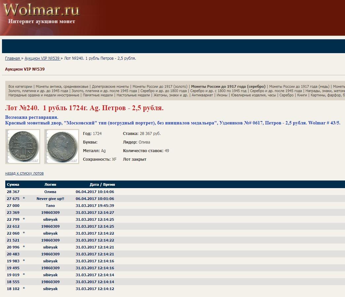The width and height of the screenshot is (345, 297).
Task: Open Золото, платина и др. после 1945 года
Action: (x=104, y=91)
